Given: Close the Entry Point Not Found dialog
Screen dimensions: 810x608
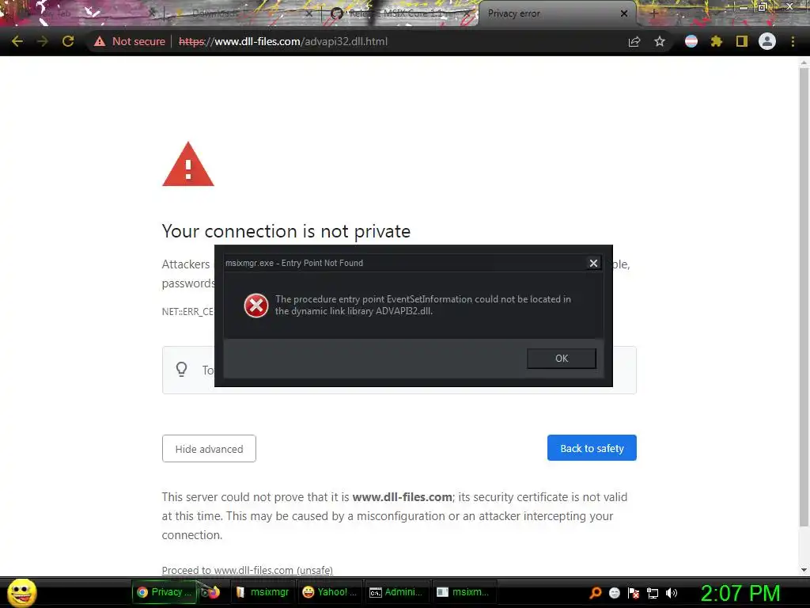Looking at the screenshot, I should [x=593, y=263].
